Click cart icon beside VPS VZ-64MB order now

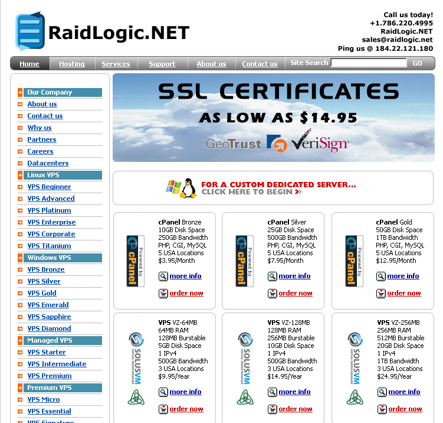click(x=163, y=409)
